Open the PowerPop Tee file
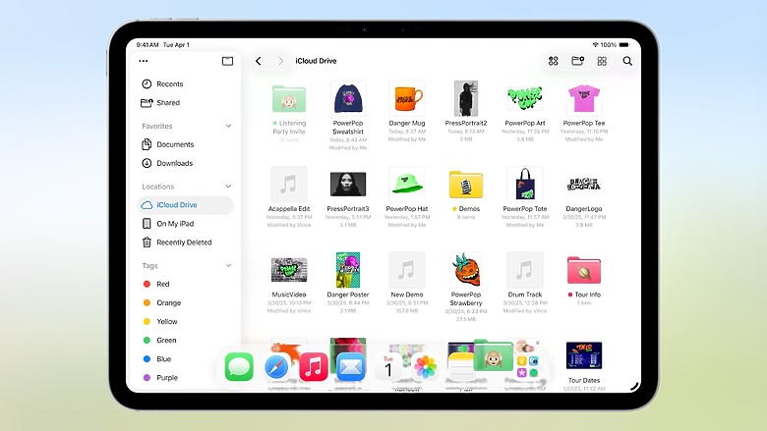Viewport: 767px width, 431px height. click(584, 98)
